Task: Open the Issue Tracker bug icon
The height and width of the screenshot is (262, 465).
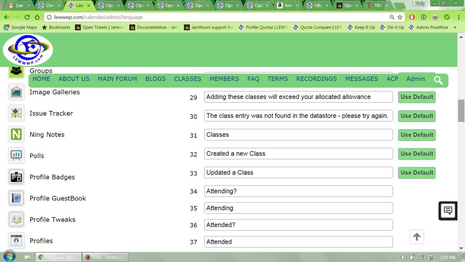Action: point(16,114)
